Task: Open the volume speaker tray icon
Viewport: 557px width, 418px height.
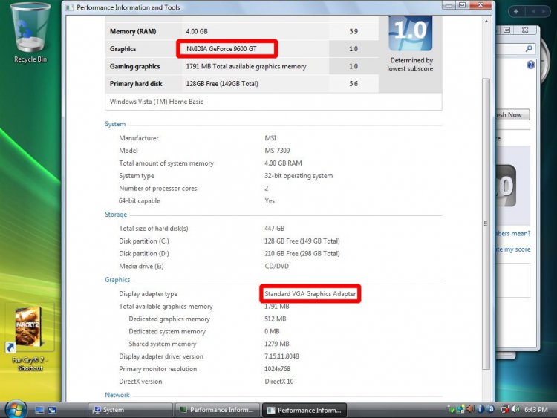Action: [515, 410]
